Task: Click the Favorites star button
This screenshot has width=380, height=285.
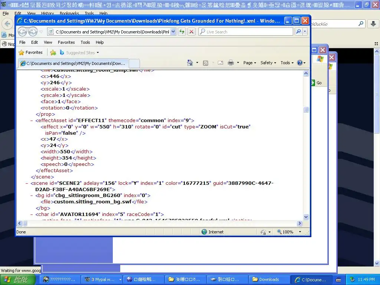Action: tap(30, 52)
